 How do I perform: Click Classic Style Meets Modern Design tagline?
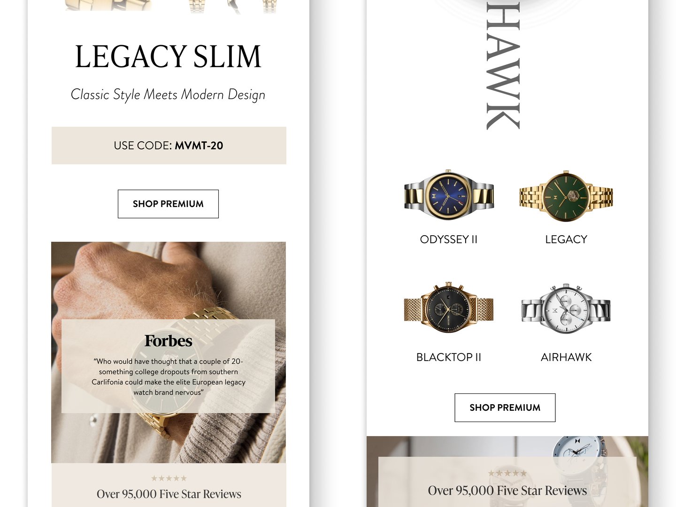(x=168, y=94)
